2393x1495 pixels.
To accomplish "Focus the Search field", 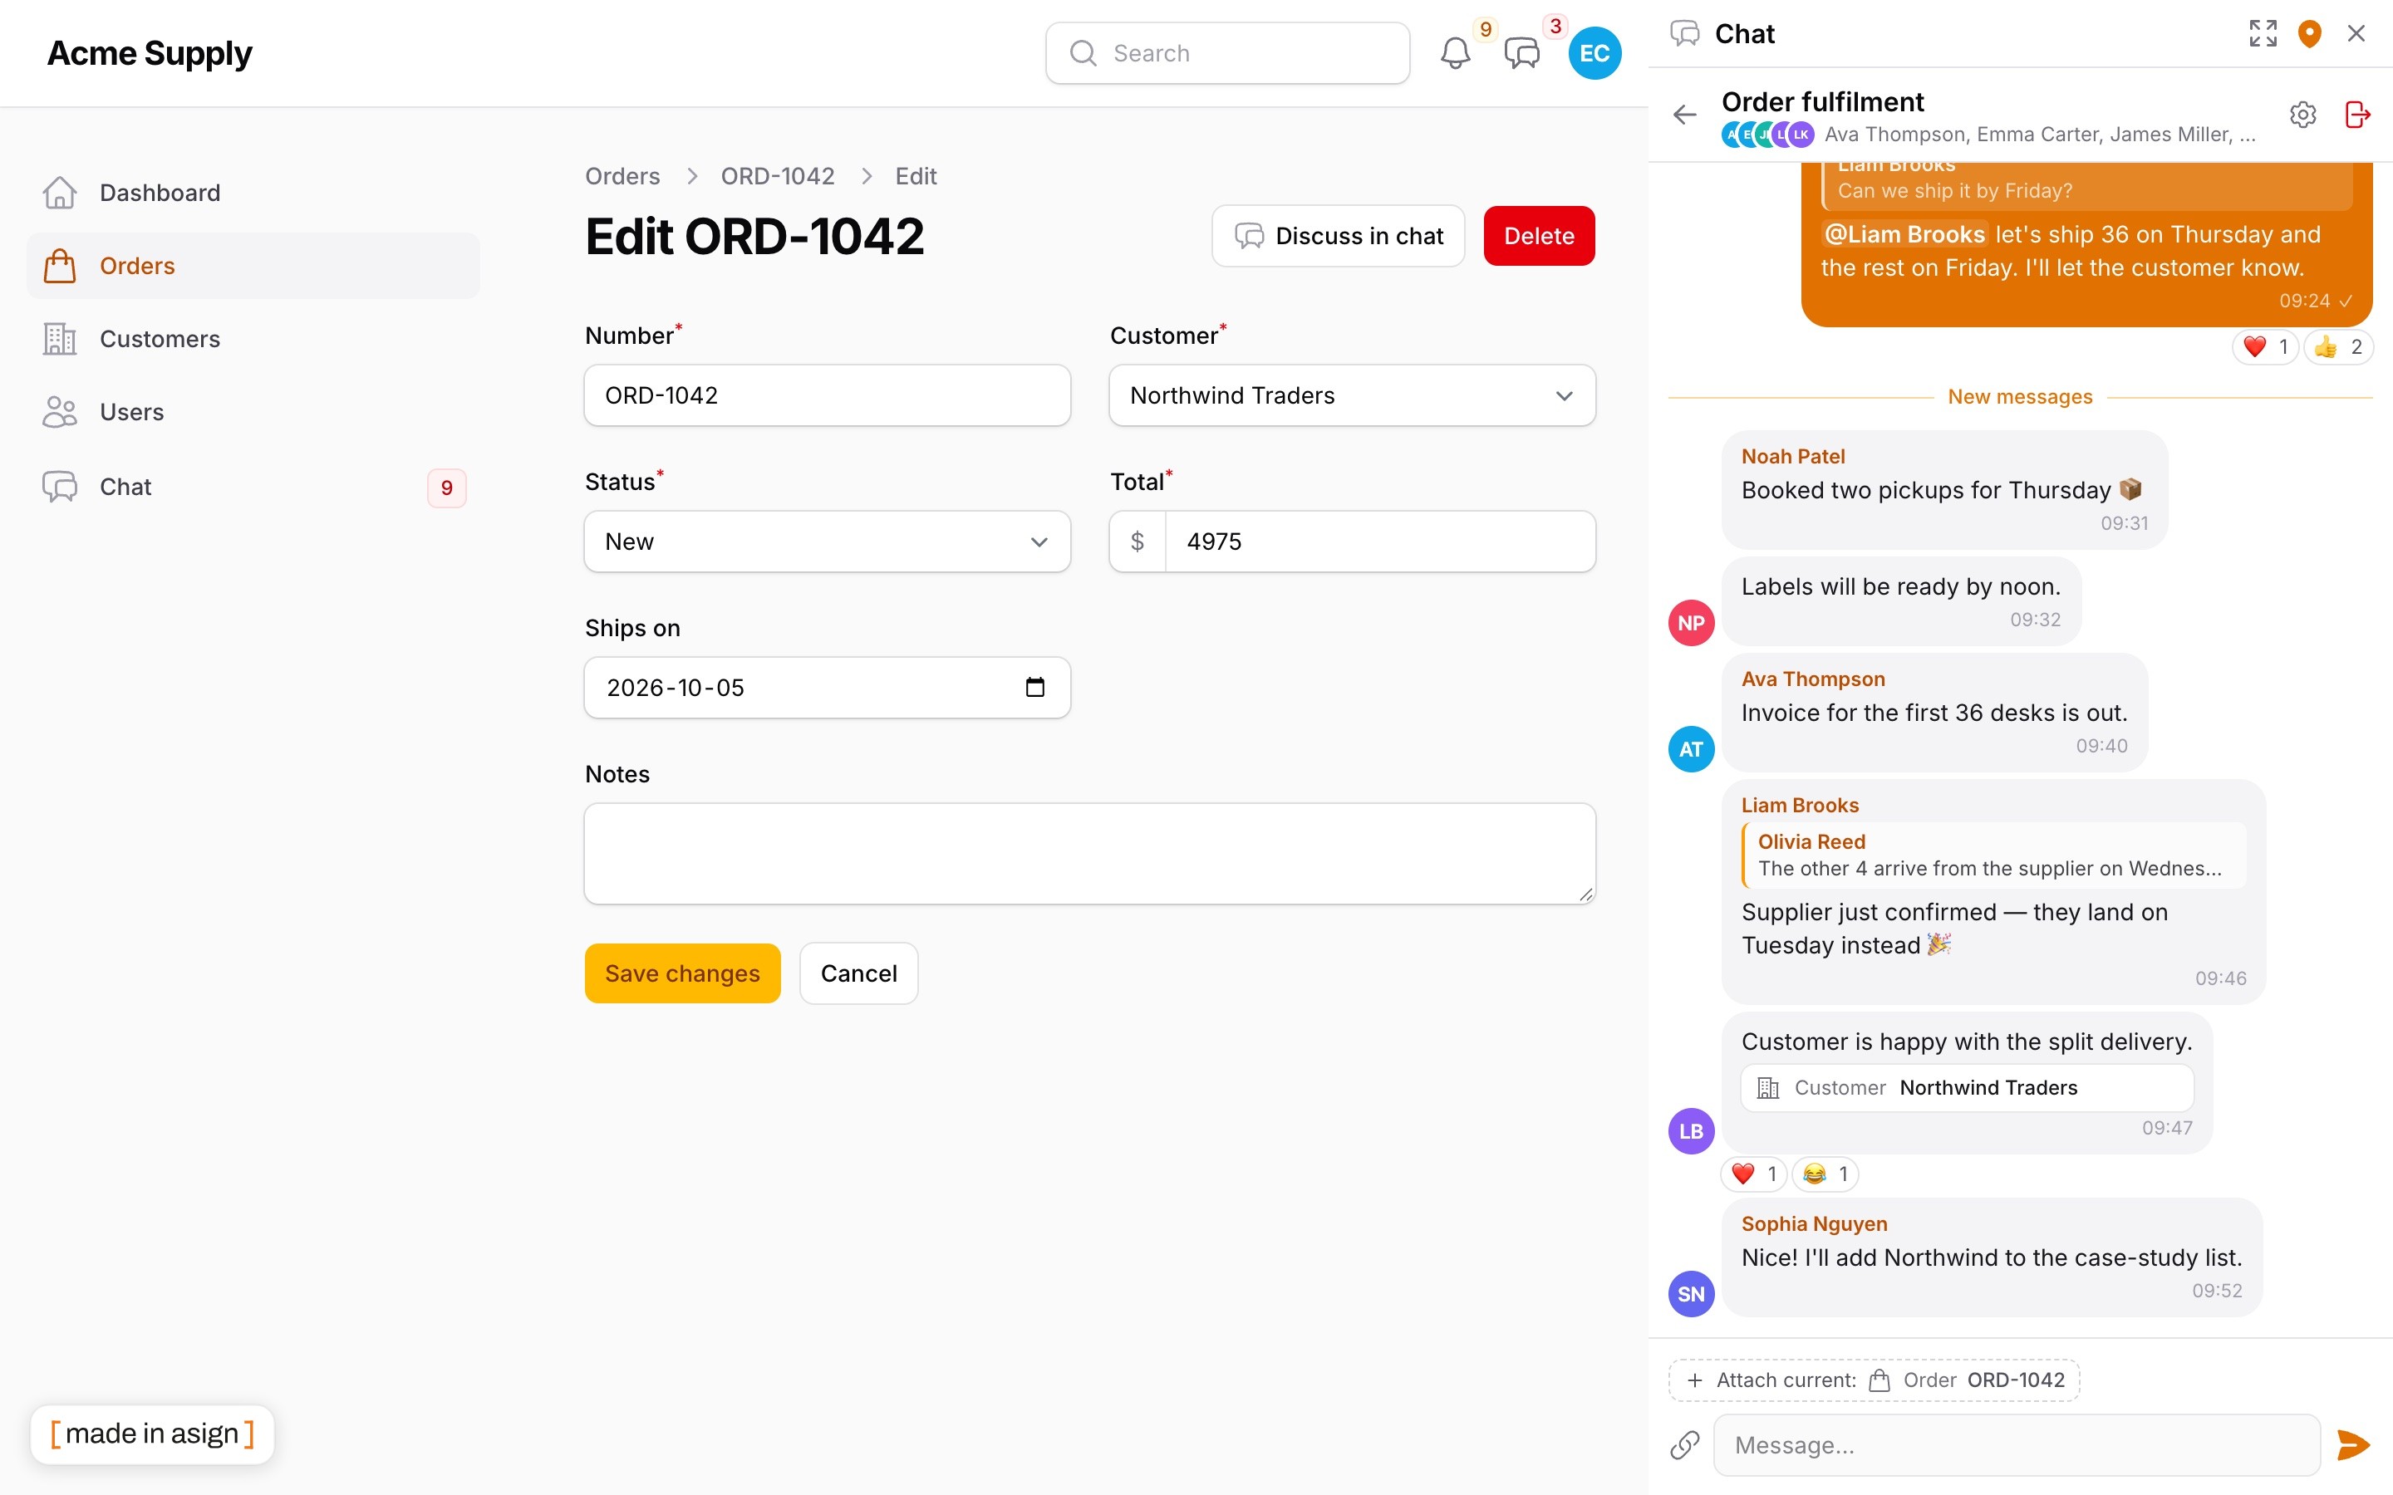I will click(1227, 53).
